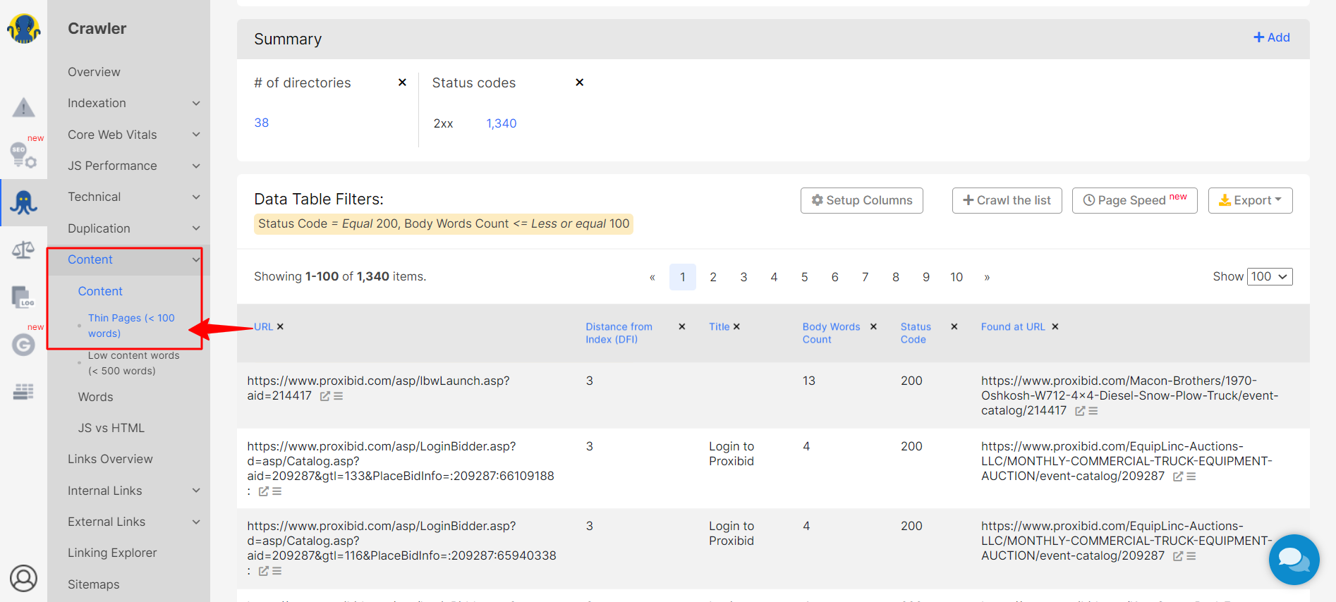Select Thin Pages (< 100 words) menu item
Screen dimensions: 1336x602
pos(131,326)
